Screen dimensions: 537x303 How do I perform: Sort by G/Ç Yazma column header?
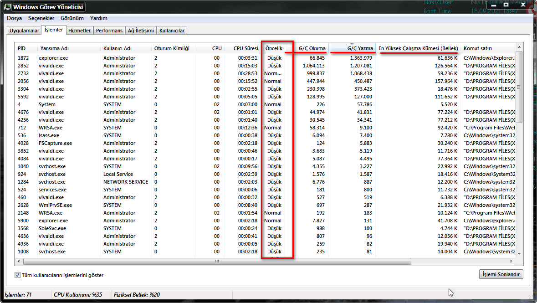352,48
